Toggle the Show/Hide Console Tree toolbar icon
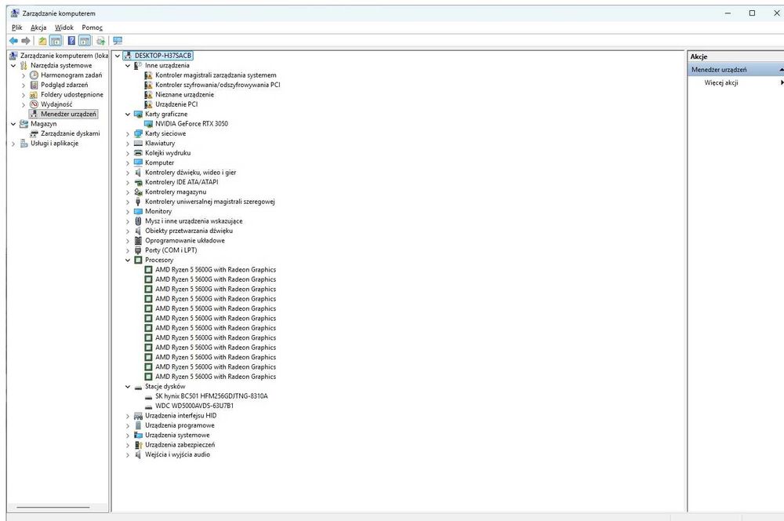Screen dimensions: 784x521 (x=56, y=41)
